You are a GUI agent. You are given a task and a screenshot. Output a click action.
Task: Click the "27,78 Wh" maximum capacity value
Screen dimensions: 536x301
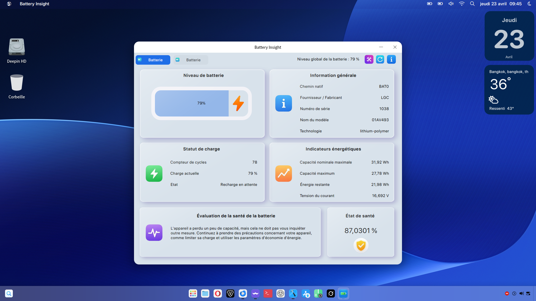380,174
